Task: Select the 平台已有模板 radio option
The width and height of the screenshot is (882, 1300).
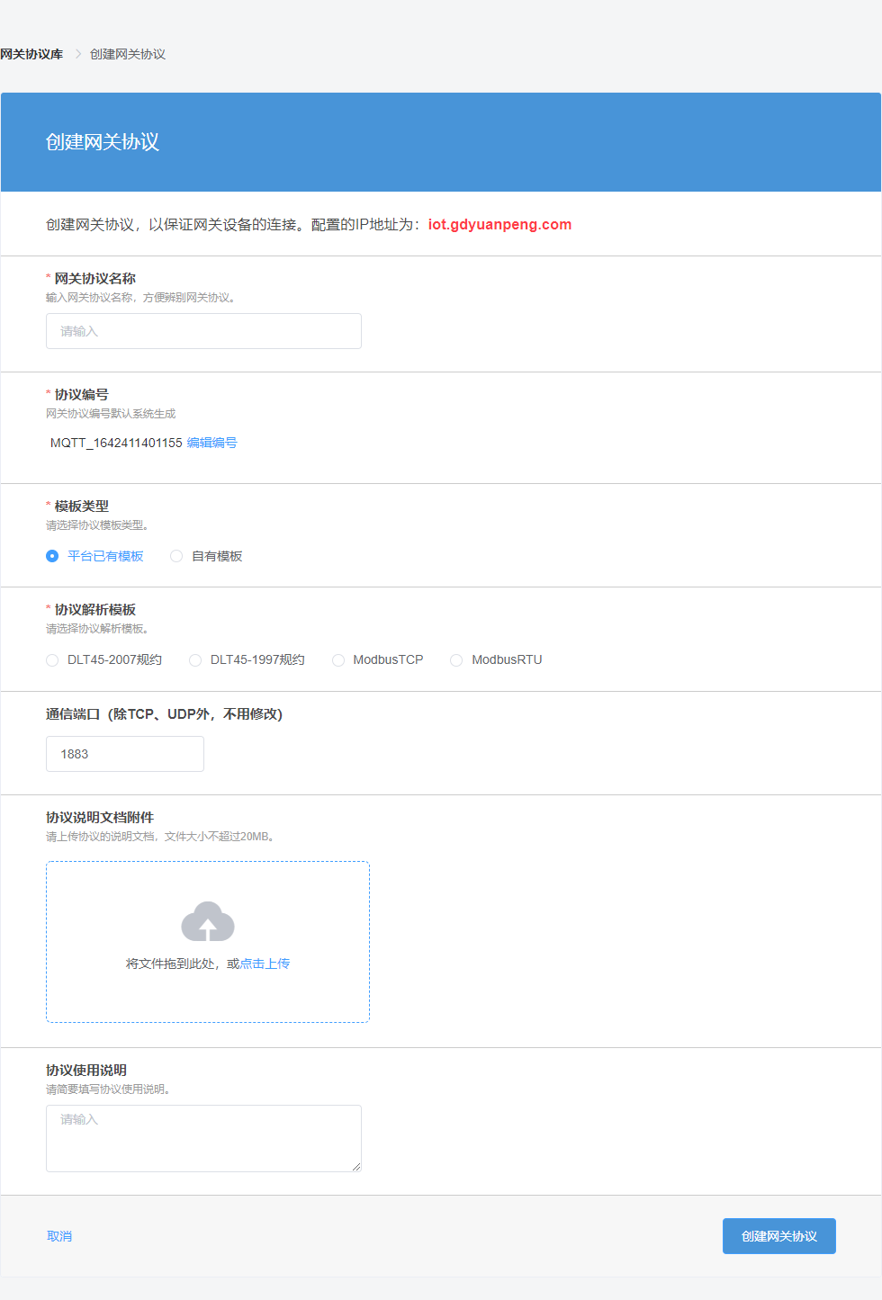Action: (x=52, y=556)
